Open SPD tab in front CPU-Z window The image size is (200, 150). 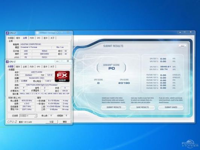click(x=38, y=66)
